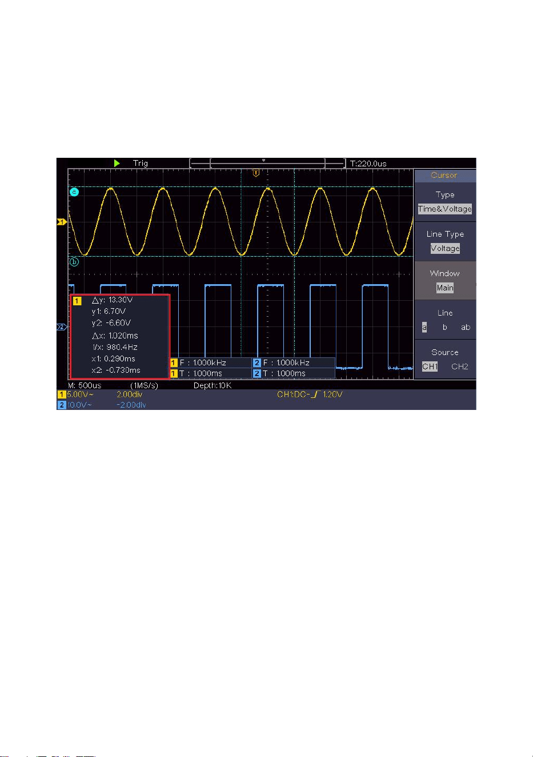Click the Line menu label
The width and height of the screenshot is (533, 757).
click(x=445, y=313)
